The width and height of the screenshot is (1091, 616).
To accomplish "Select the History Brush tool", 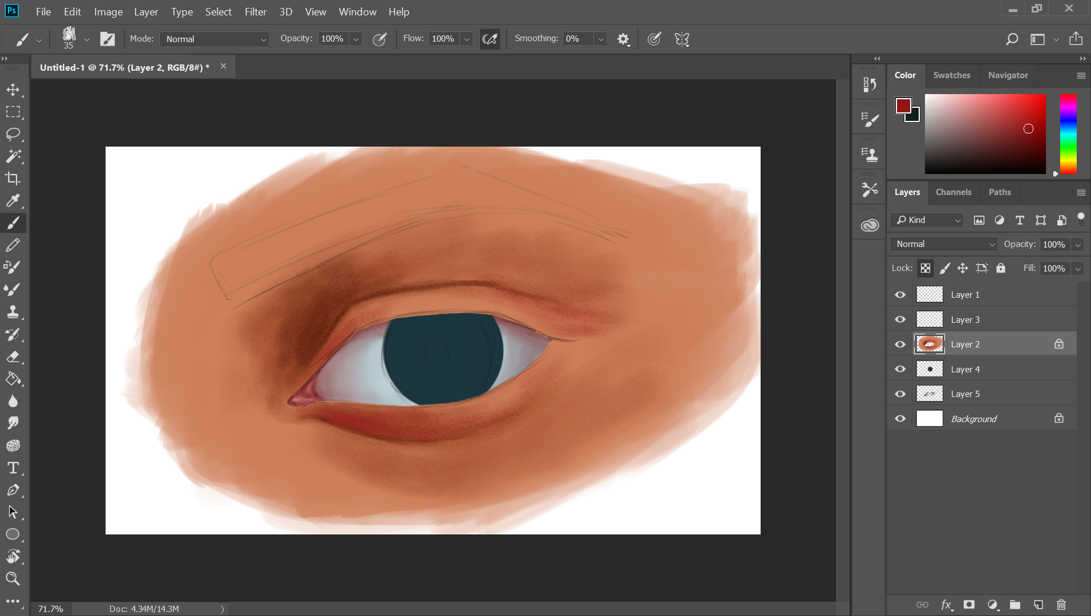I will click(13, 334).
